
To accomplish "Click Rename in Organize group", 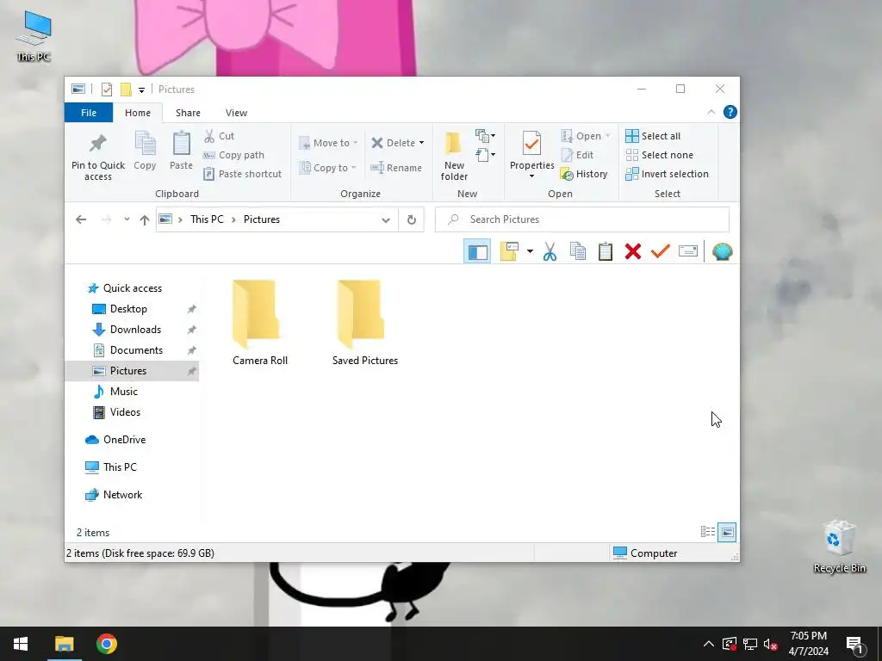I will (x=396, y=168).
